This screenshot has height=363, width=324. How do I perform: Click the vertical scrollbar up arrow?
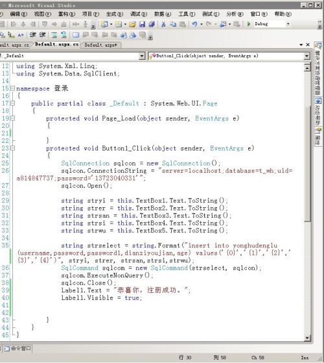pyautogui.click(x=307, y=68)
